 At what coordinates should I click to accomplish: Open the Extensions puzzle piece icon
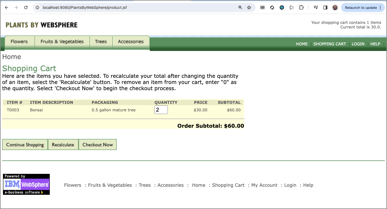[301, 8]
